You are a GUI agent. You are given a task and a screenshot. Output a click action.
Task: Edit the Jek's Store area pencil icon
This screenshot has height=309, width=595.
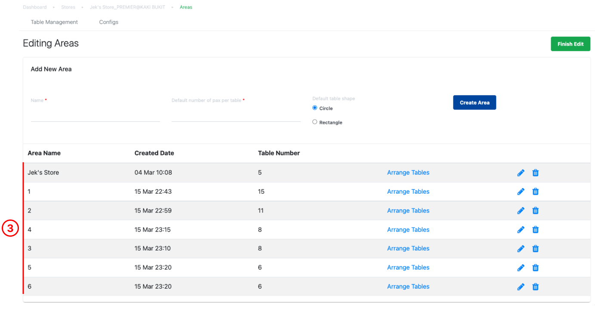521,173
